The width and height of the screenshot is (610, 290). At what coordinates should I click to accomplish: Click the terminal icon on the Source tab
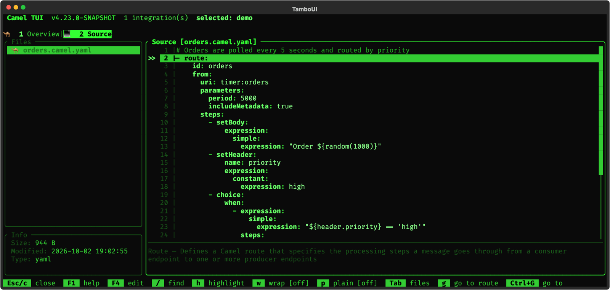coord(67,34)
